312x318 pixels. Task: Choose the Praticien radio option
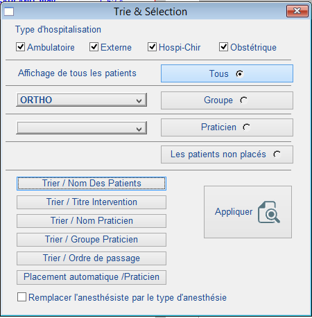[x=227, y=127]
